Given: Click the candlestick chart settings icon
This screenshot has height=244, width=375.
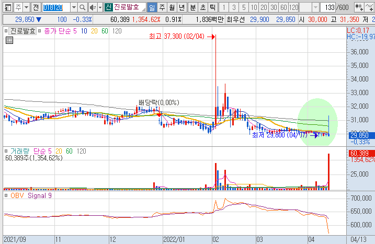Looking at the screenshot, I should click(359, 7).
